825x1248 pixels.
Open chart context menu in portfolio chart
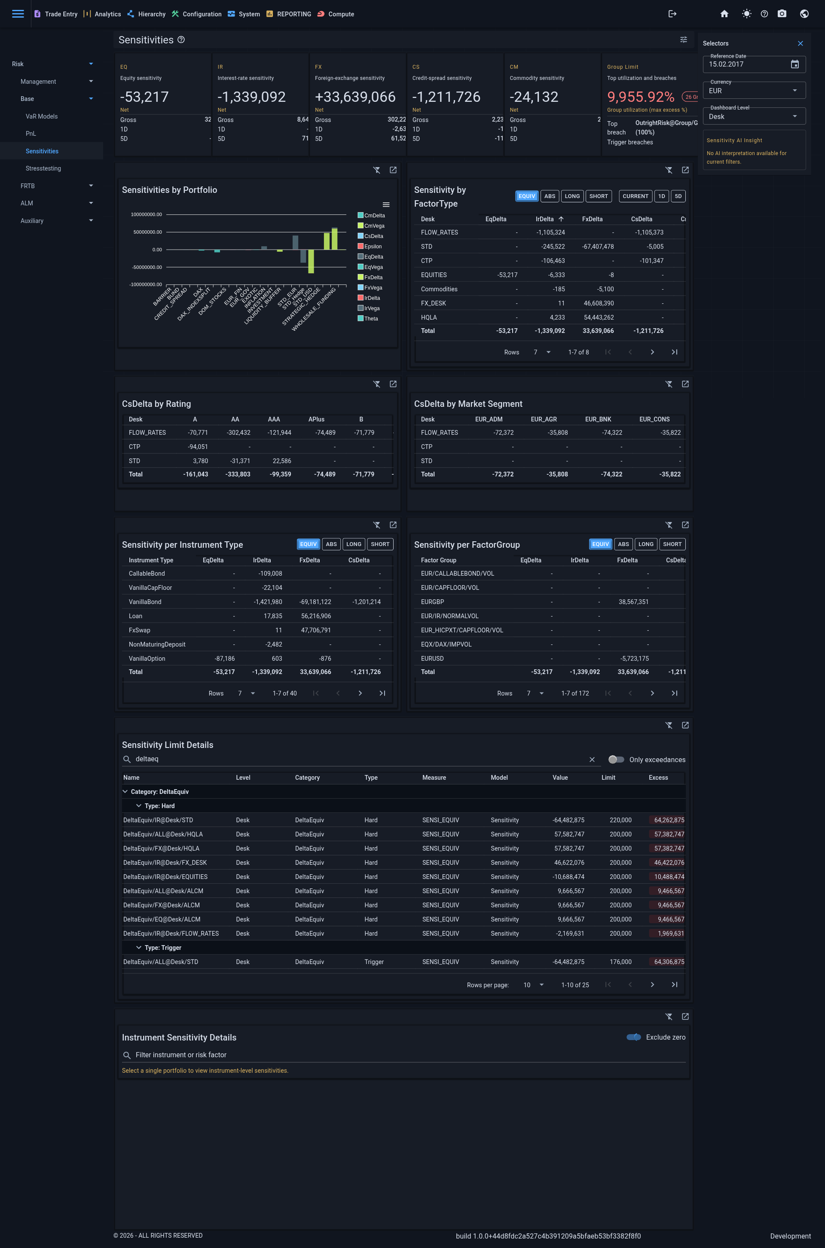click(386, 204)
